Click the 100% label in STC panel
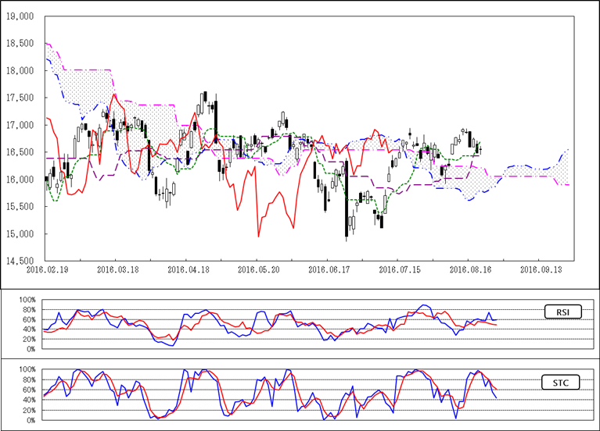 coord(27,369)
